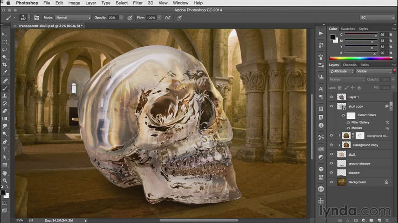This screenshot has height=223, width=398.
Task: Select the Gradient tool
Action: pyautogui.click(x=5, y=118)
